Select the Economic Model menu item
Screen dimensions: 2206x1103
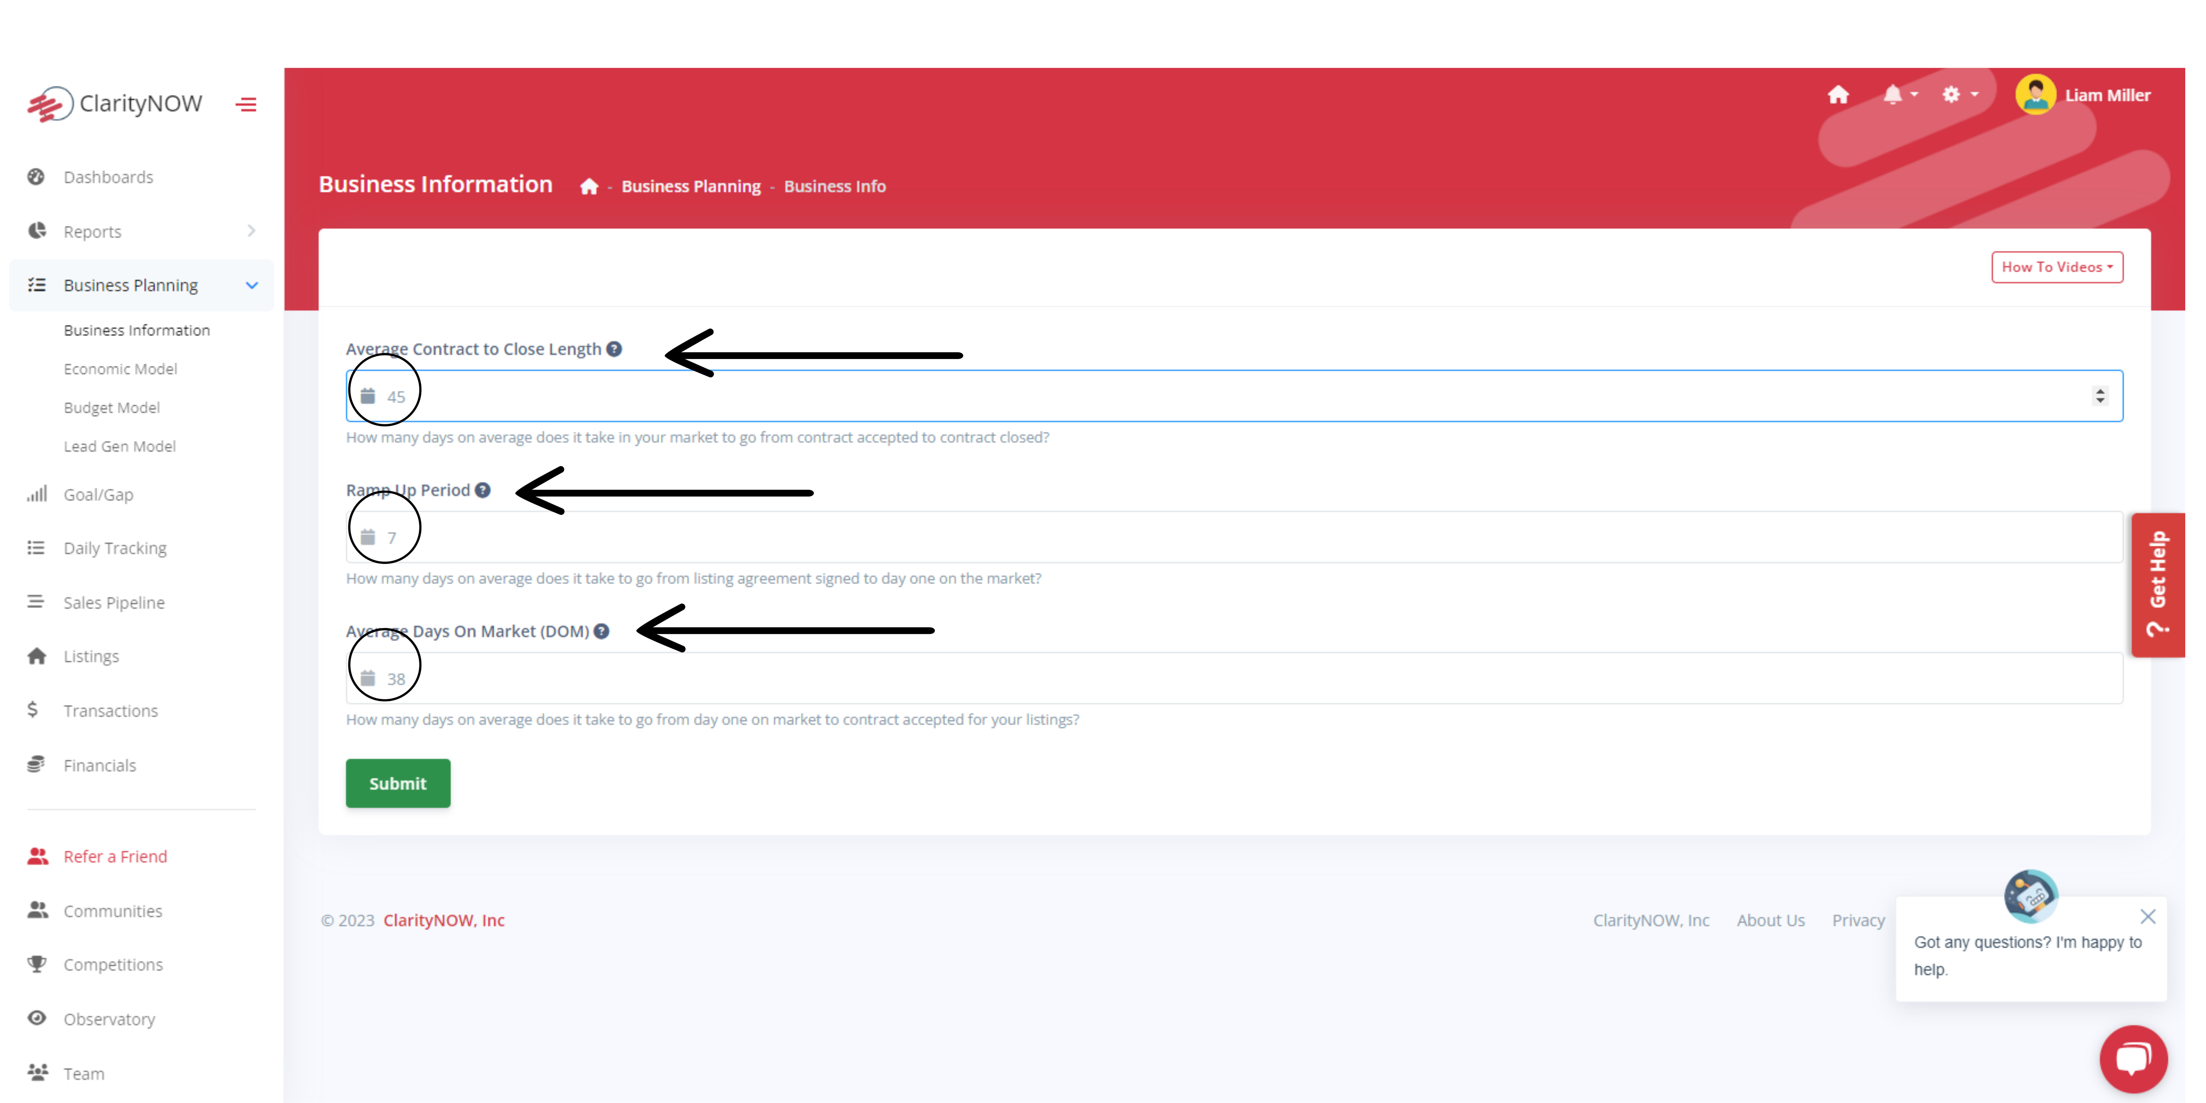tap(118, 369)
